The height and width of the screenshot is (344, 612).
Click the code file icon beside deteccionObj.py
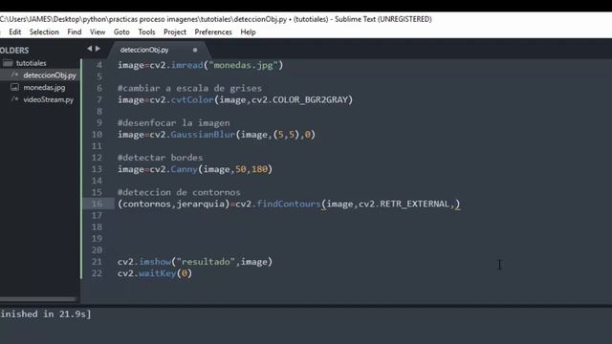pyautogui.click(x=14, y=75)
